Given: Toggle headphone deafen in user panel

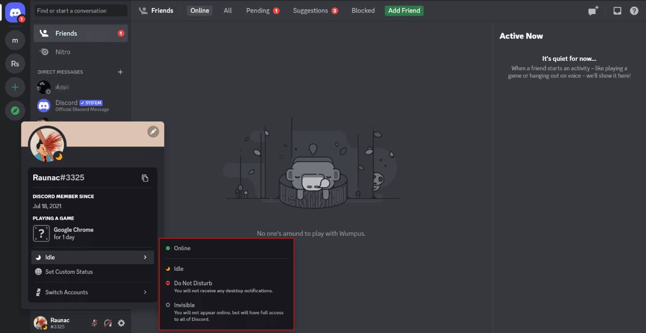Looking at the screenshot, I should point(108,323).
